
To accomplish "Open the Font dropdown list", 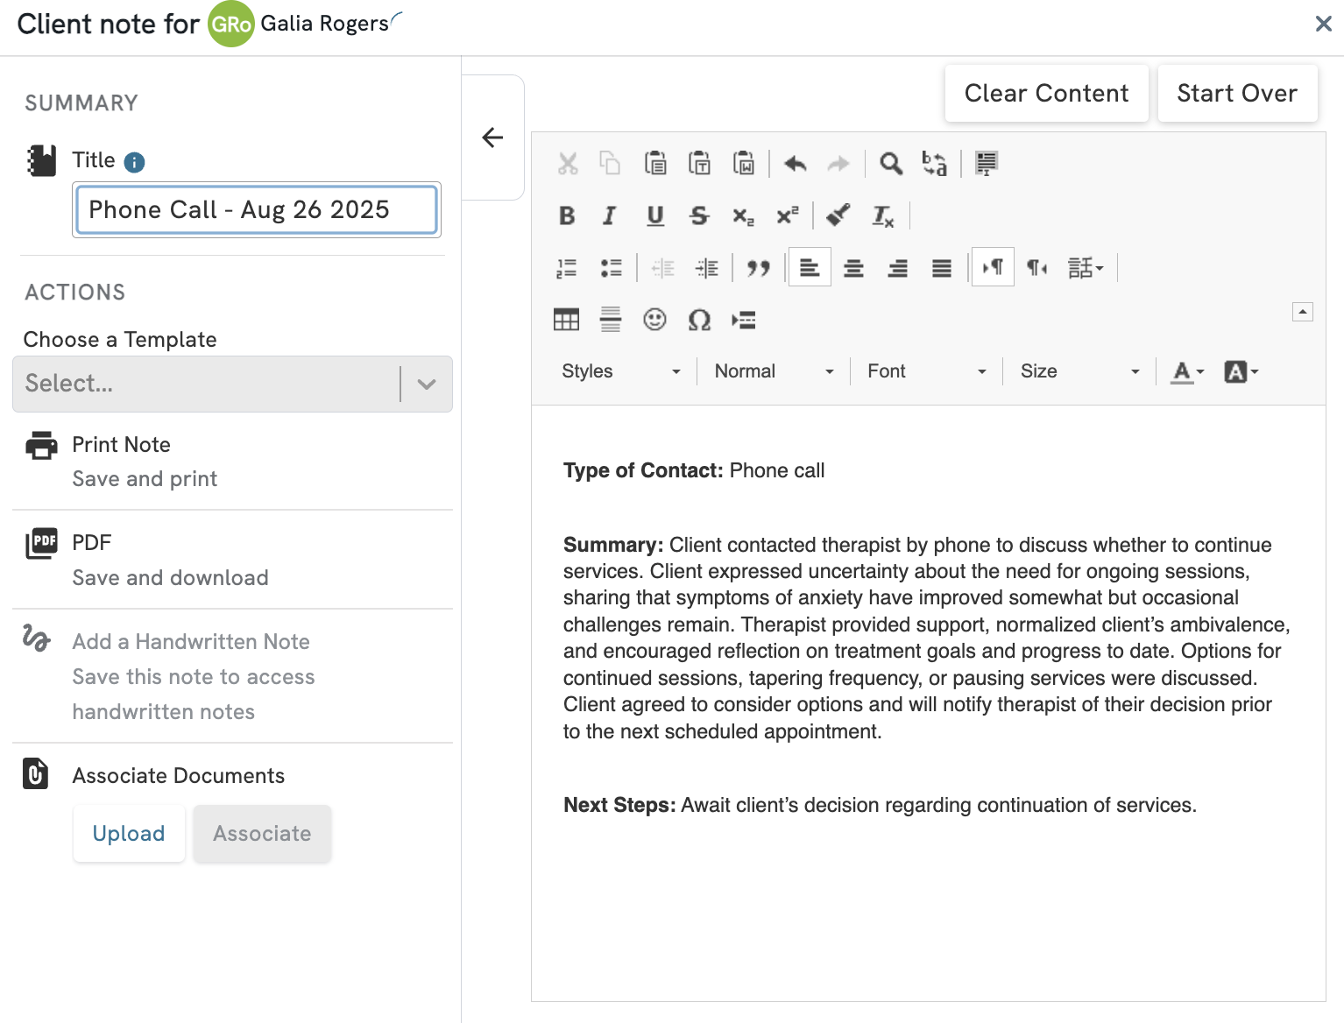I will pyautogui.click(x=926, y=371).
